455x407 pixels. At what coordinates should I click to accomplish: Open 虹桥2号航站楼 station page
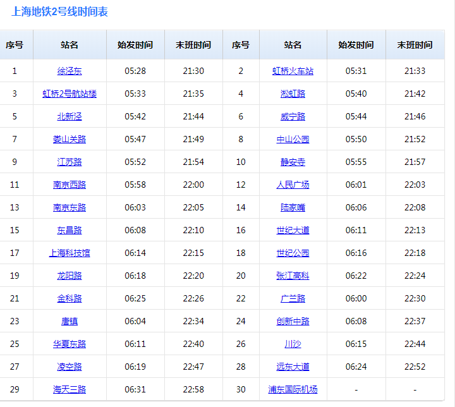click(x=70, y=94)
